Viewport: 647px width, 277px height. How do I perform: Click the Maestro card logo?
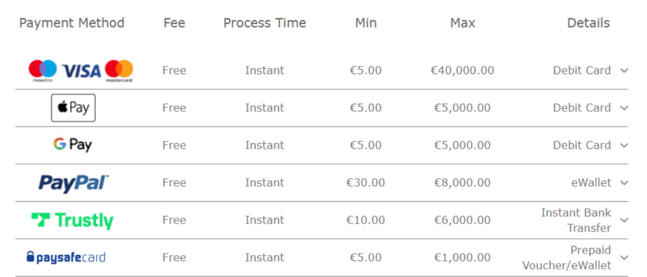coord(43,70)
